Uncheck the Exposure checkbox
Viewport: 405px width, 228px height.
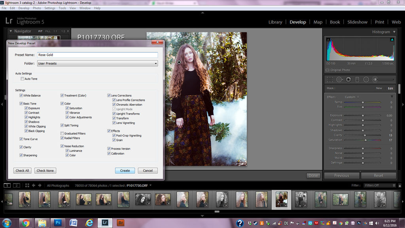26,108
